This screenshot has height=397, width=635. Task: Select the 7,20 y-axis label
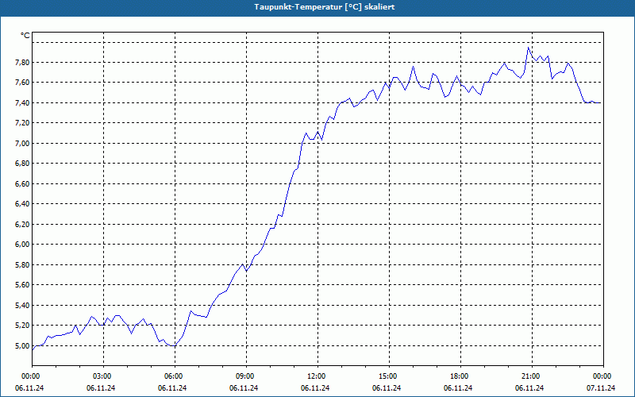coord(23,123)
